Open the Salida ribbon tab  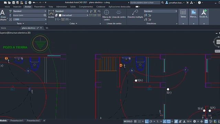[x=73, y=7]
